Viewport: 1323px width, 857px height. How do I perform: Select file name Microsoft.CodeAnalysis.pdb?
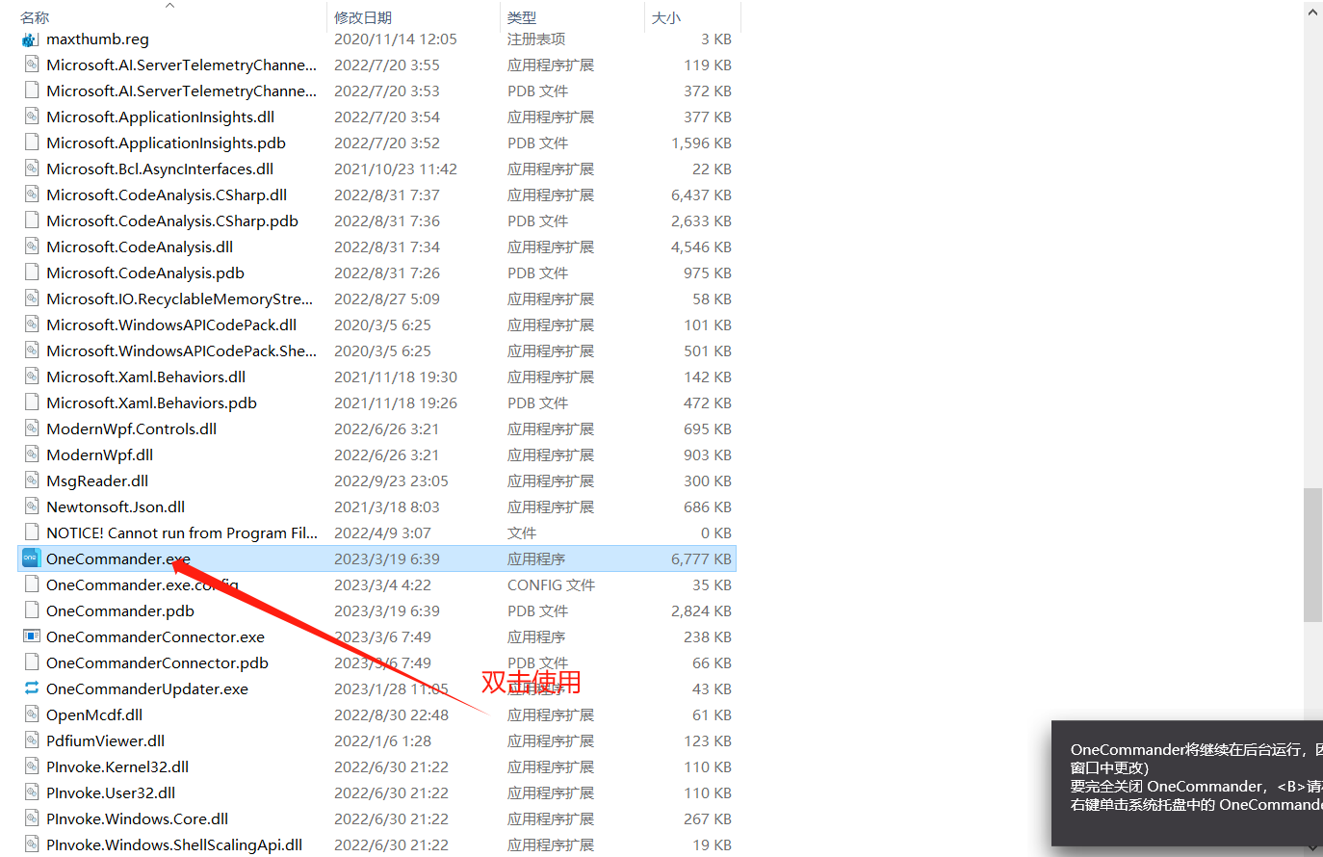(x=145, y=273)
